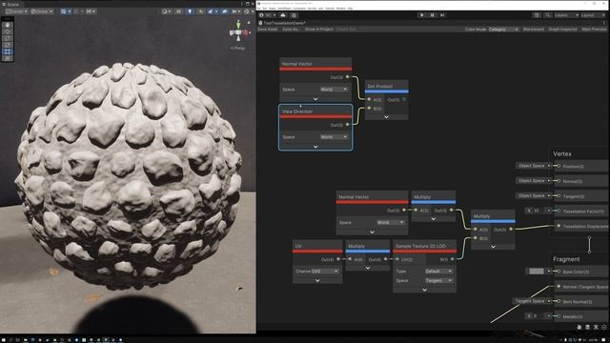610x343 pixels.
Task: Open the account dropdown in Unity toolbar
Action: click(x=268, y=15)
